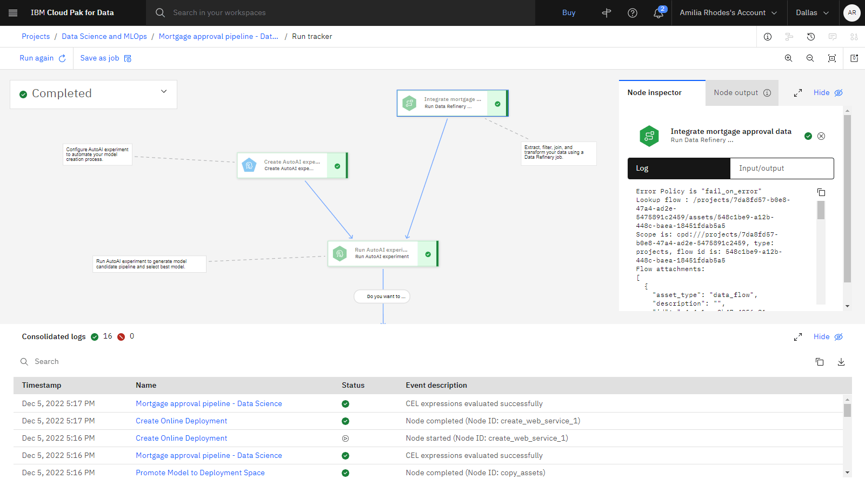This screenshot has height=486, width=865.
Task: Open Create Online Deployment link with Node started
Action: (x=181, y=438)
